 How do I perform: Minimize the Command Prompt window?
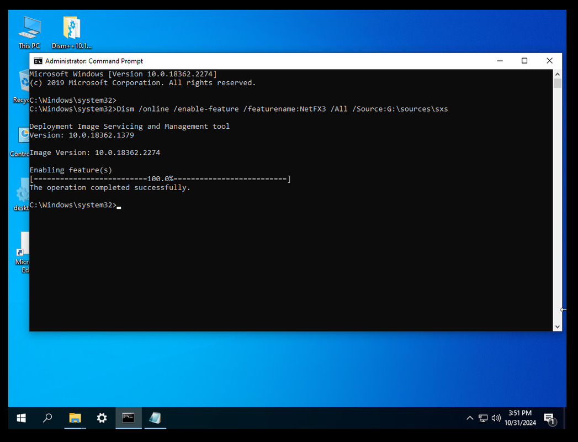click(x=500, y=61)
